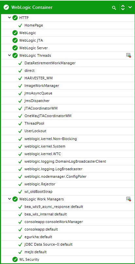Select ImageWorkManager thread entry

pyautogui.click(x=42, y=86)
